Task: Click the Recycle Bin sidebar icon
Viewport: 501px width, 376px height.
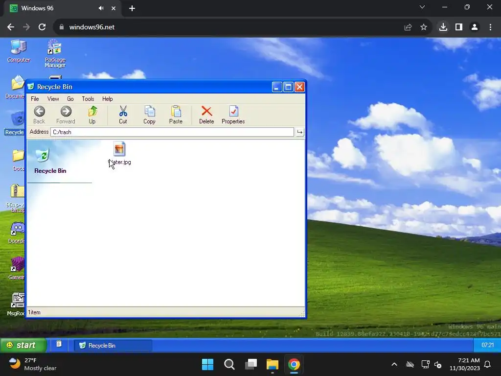Action: point(43,155)
